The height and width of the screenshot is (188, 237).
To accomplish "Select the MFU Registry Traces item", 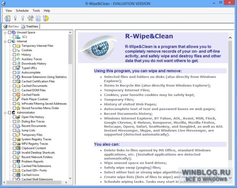I will pos(35,144).
